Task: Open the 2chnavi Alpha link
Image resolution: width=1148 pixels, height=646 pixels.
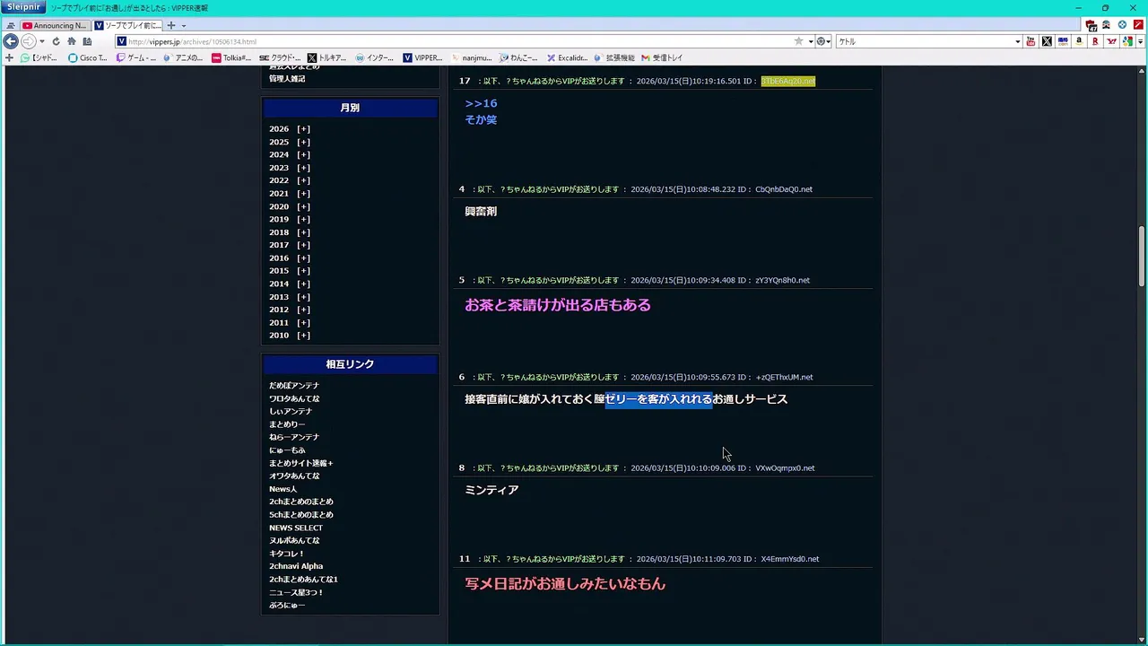Action: (x=296, y=566)
